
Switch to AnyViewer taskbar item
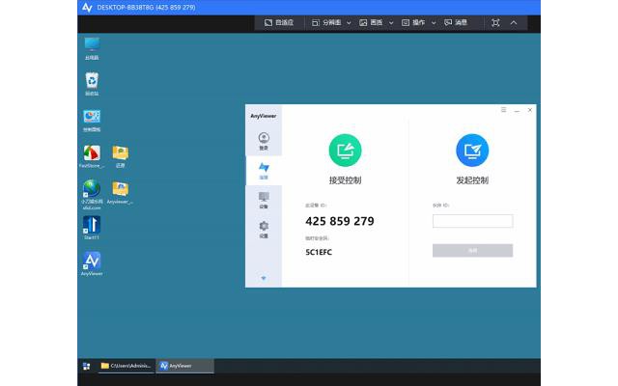pos(185,366)
